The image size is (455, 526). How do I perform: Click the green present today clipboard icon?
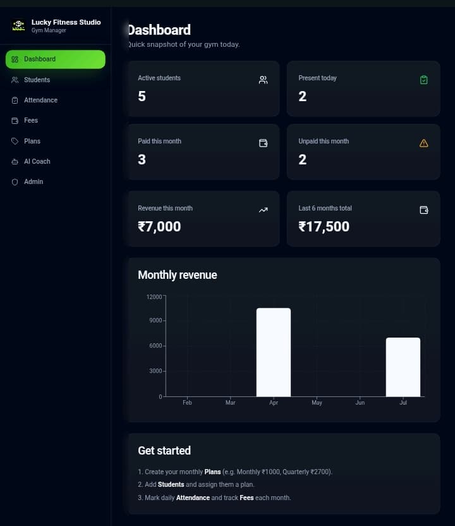coord(423,80)
